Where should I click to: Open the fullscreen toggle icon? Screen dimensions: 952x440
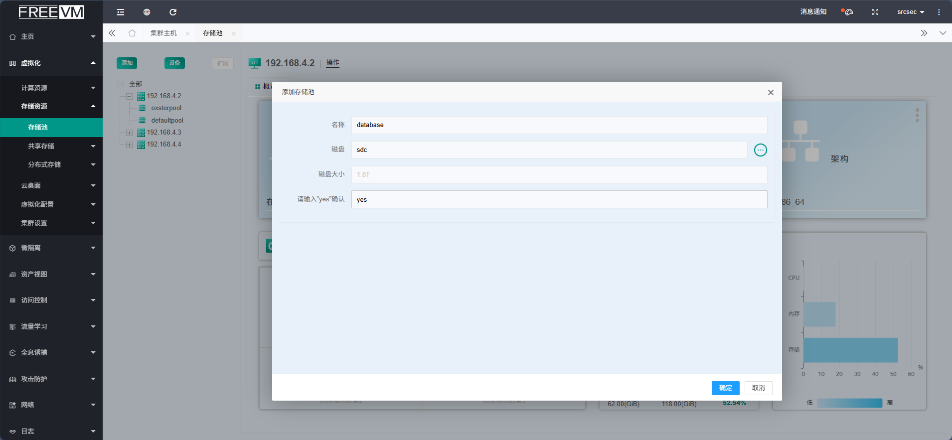point(875,12)
